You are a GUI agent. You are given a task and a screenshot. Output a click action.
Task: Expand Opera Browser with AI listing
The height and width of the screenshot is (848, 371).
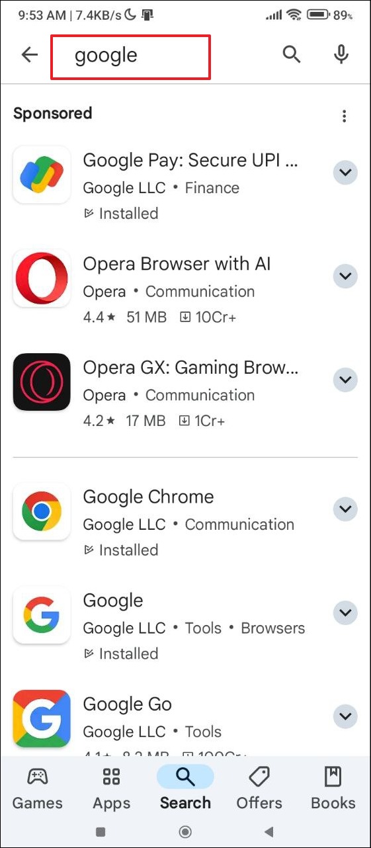tap(345, 276)
